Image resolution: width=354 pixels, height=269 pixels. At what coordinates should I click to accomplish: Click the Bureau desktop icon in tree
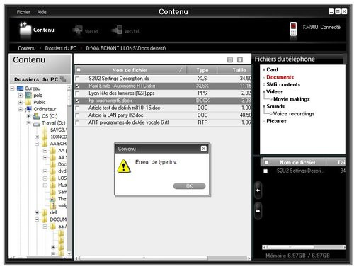tap(21, 88)
